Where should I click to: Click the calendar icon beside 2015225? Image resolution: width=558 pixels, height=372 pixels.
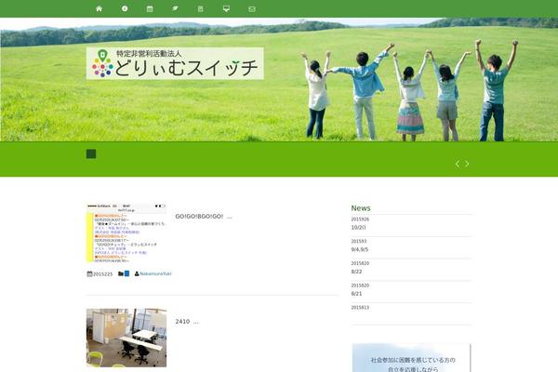[x=89, y=273]
